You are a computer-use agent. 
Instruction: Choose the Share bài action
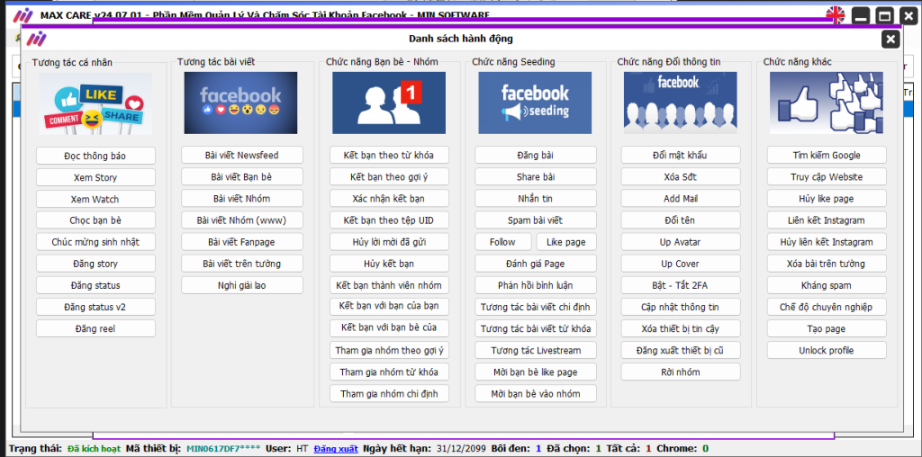tap(536, 177)
